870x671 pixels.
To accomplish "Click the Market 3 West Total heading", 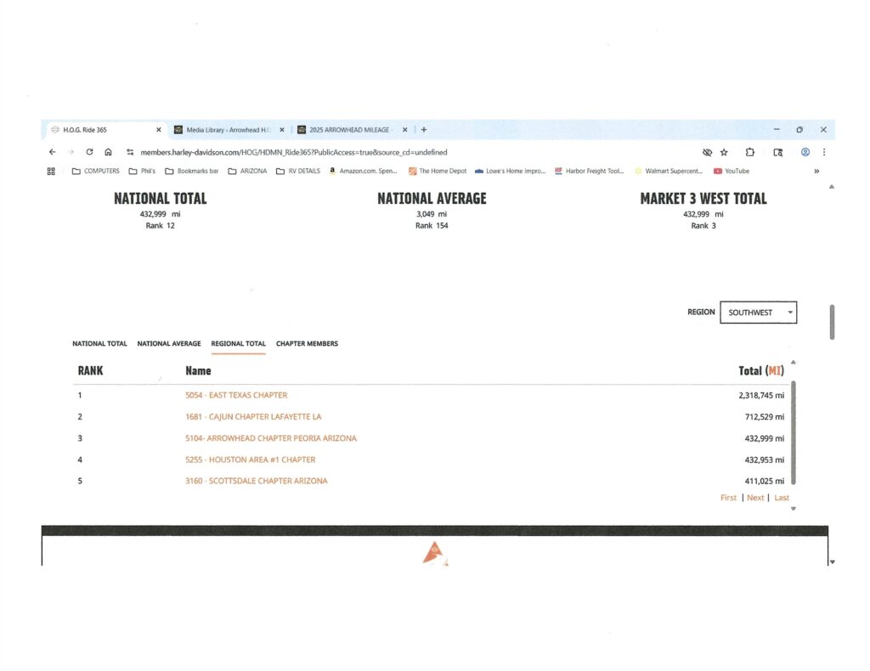I will coord(703,199).
